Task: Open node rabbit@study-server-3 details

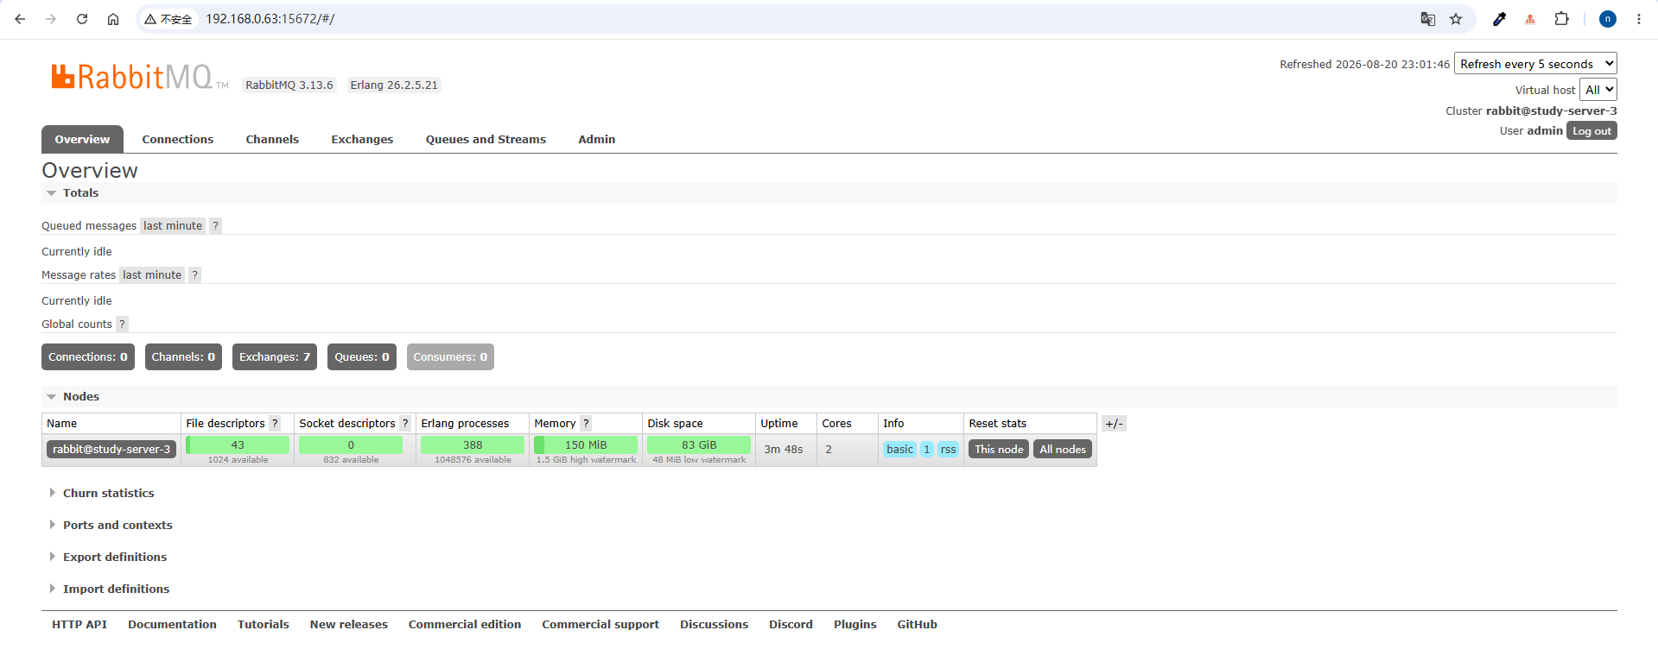Action: point(111,450)
